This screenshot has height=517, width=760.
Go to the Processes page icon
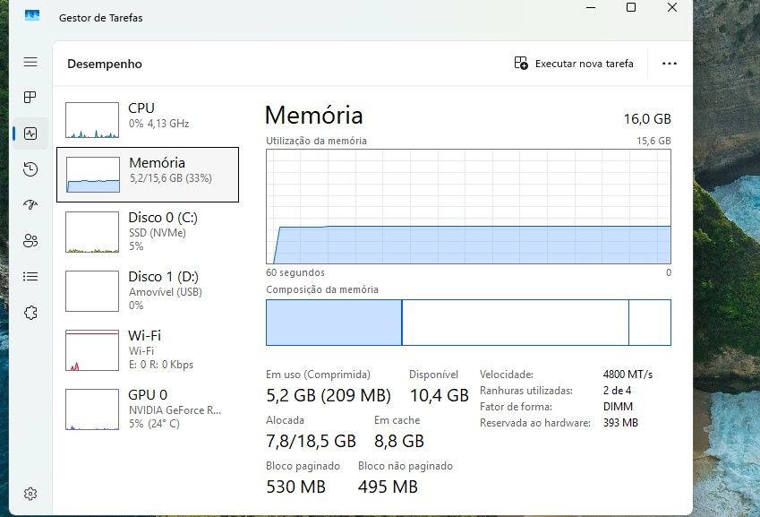click(x=30, y=98)
